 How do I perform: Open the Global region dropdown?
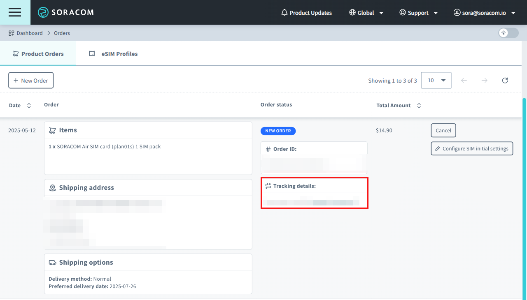click(x=366, y=12)
